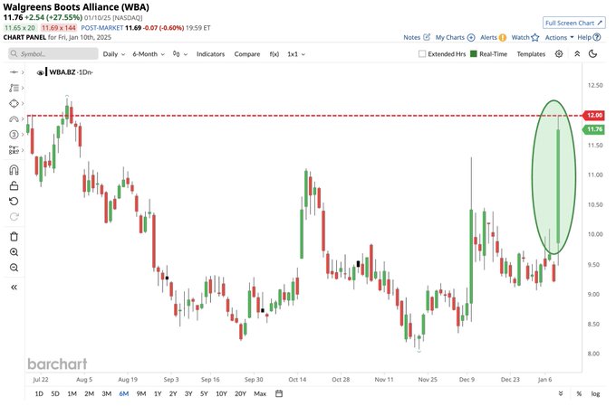The height and width of the screenshot is (406, 616).
Task: Open the Indicators menu
Action: click(x=210, y=54)
